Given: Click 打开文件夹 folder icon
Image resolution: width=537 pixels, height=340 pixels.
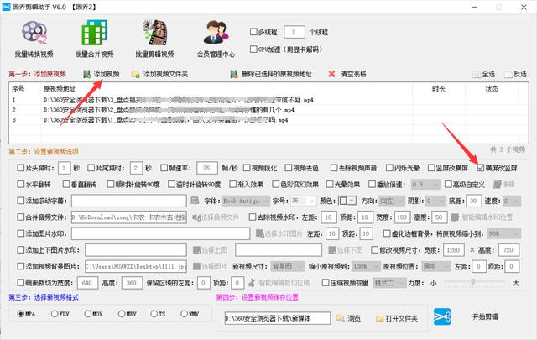Looking at the screenshot, I should click(x=379, y=318).
